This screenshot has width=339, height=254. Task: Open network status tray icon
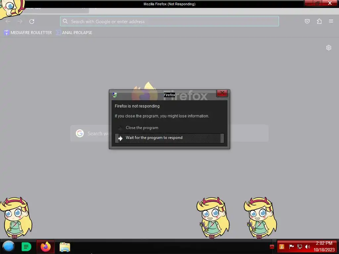tap(299, 246)
